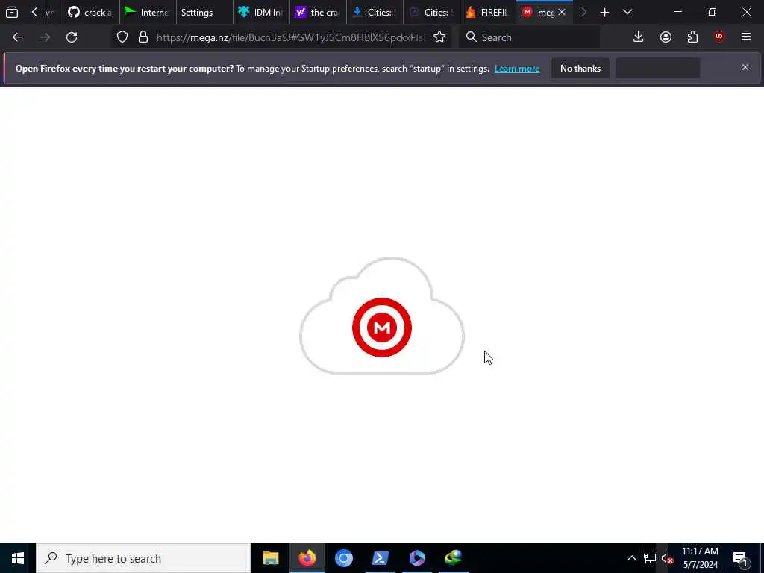764x573 pixels.
Task: Open PowerShell from the taskbar
Action: pyautogui.click(x=380, y=558)
